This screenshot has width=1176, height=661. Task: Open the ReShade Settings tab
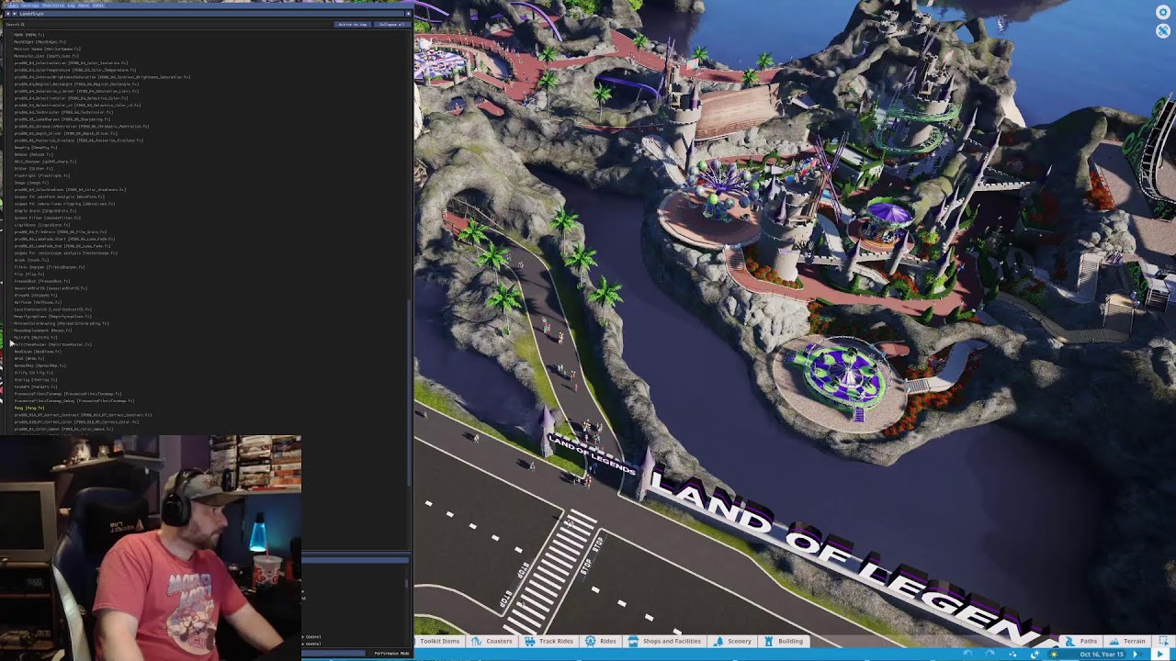click(30, 6)
